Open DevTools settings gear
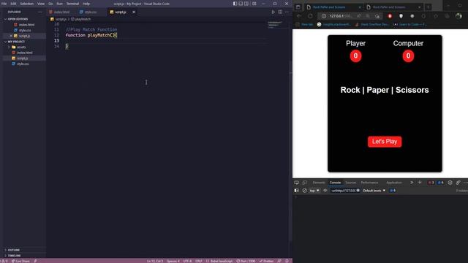Screen dimensions: 468x263 click(450, 183)
